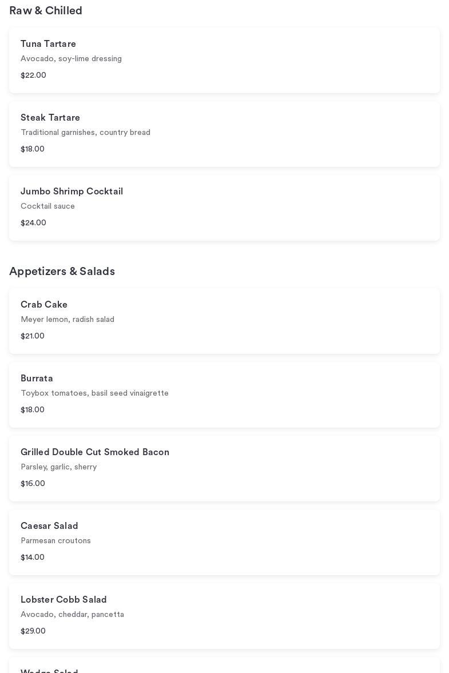Choose the Jumbo Shrimp Cocktail card title
This screenshot has width=449, height=673.
[x=71, y=192]
